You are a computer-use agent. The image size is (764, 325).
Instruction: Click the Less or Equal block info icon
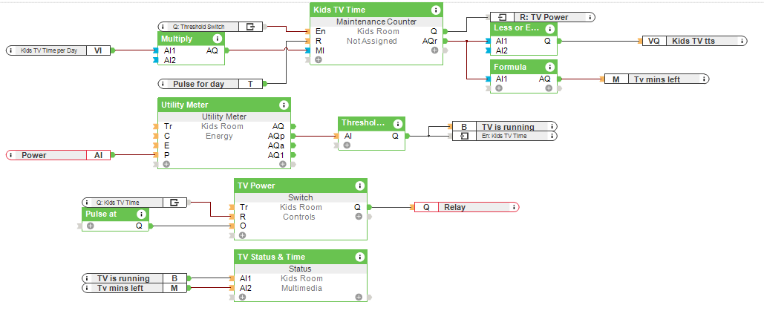coord(549,28)
